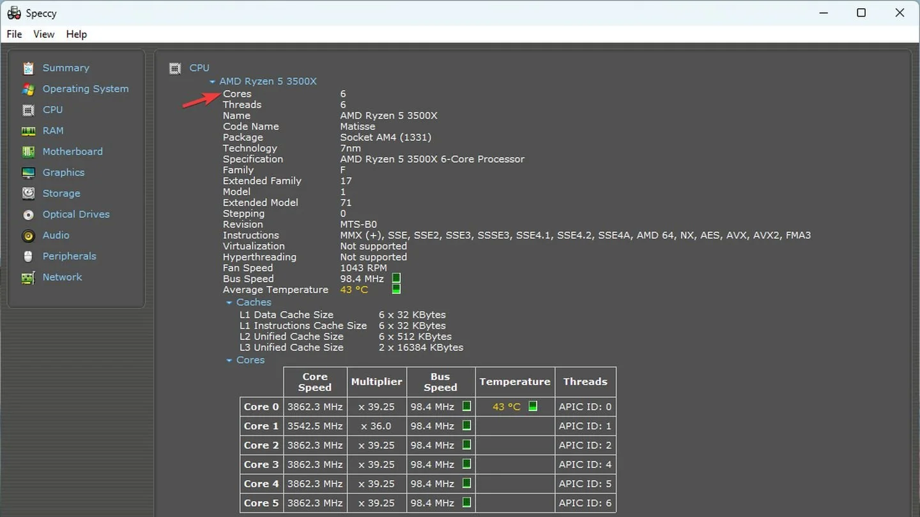This screenshot has height=517, width=920.
Task: Click the Core 1 speed 3542.5 MHz cell
Action: pos(315,426)
